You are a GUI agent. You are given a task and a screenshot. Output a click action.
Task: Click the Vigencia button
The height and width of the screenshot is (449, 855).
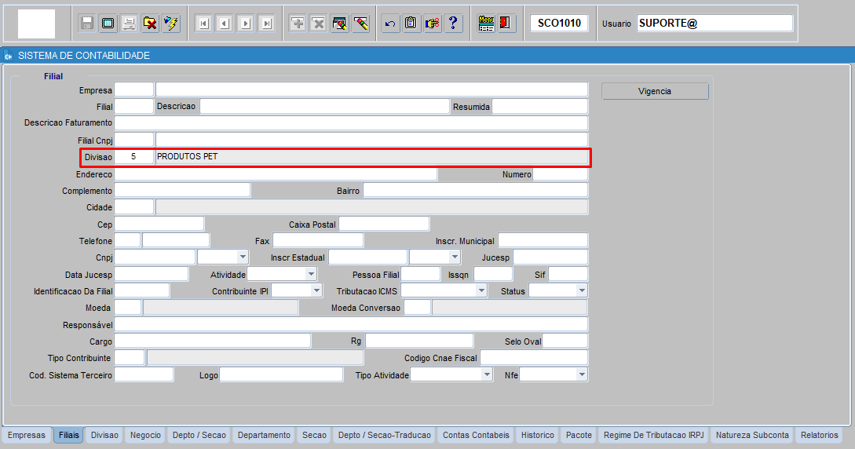655,91
